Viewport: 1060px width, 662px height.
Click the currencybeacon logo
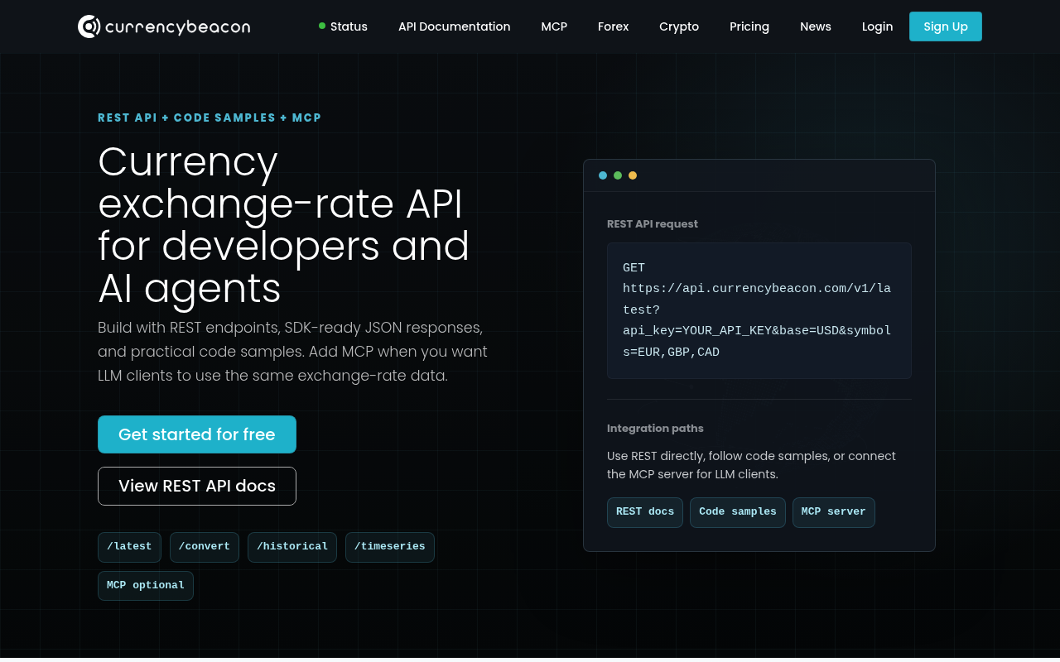(x=164, y=26)
